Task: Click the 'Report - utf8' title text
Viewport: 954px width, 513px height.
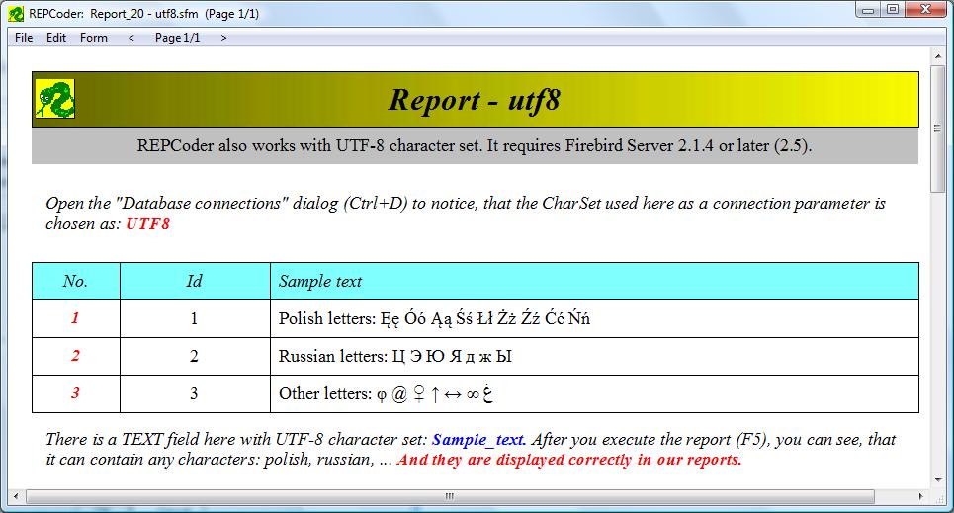Action: 474,100
